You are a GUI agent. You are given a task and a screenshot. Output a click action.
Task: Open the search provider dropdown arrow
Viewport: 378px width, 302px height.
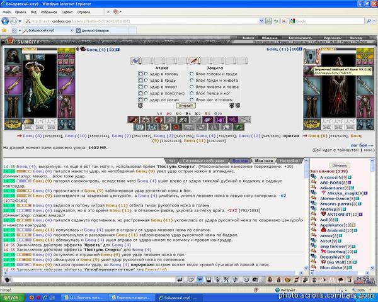pyautogui.click(x=374, y=21)
